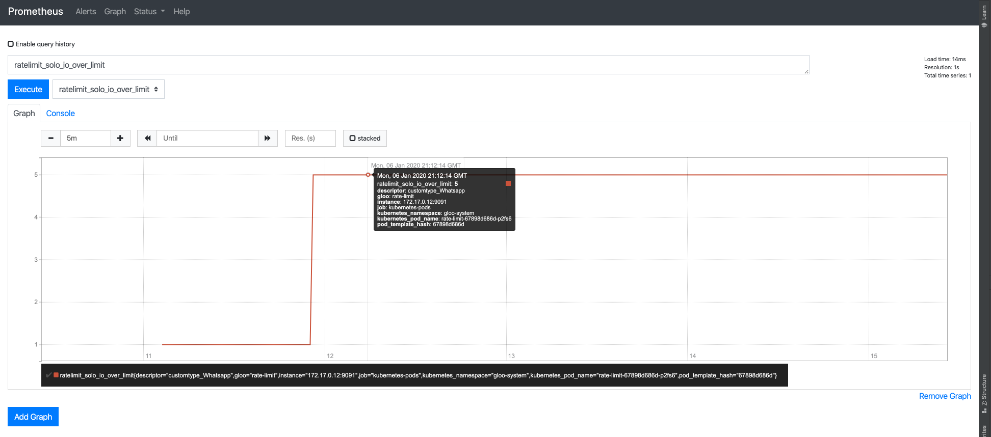Image resolution: width=991 pixels, height=437 pixels.
Task: Enable query history checkbox
Action: pyautogui.click(x=11, y=44)
